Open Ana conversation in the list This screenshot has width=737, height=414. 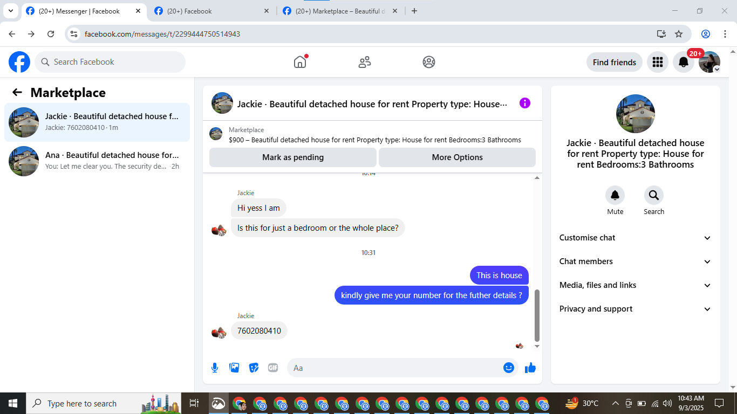(x=97, y=161)
